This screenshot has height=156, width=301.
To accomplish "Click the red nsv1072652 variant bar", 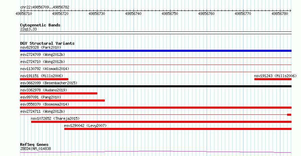I will [161, 122].
